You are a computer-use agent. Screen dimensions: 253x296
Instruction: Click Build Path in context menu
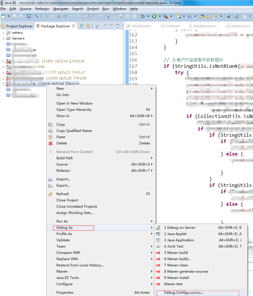(101, 158)
